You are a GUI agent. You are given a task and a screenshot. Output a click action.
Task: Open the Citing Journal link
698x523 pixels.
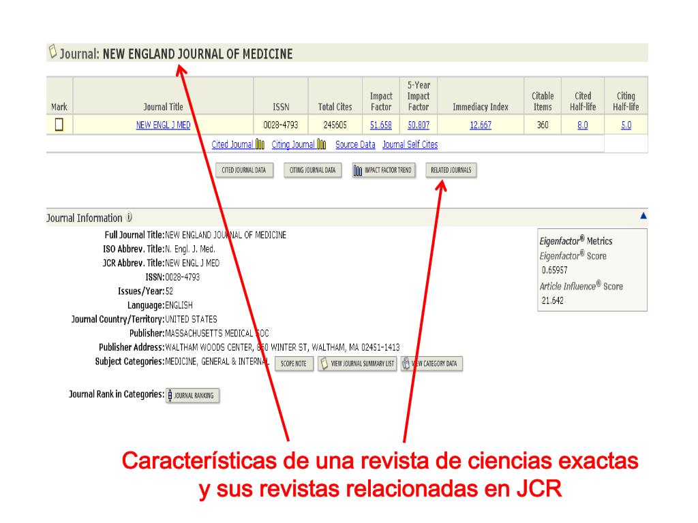coord(293,144)
